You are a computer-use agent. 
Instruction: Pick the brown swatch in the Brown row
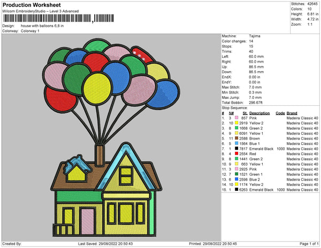(236, 138)
